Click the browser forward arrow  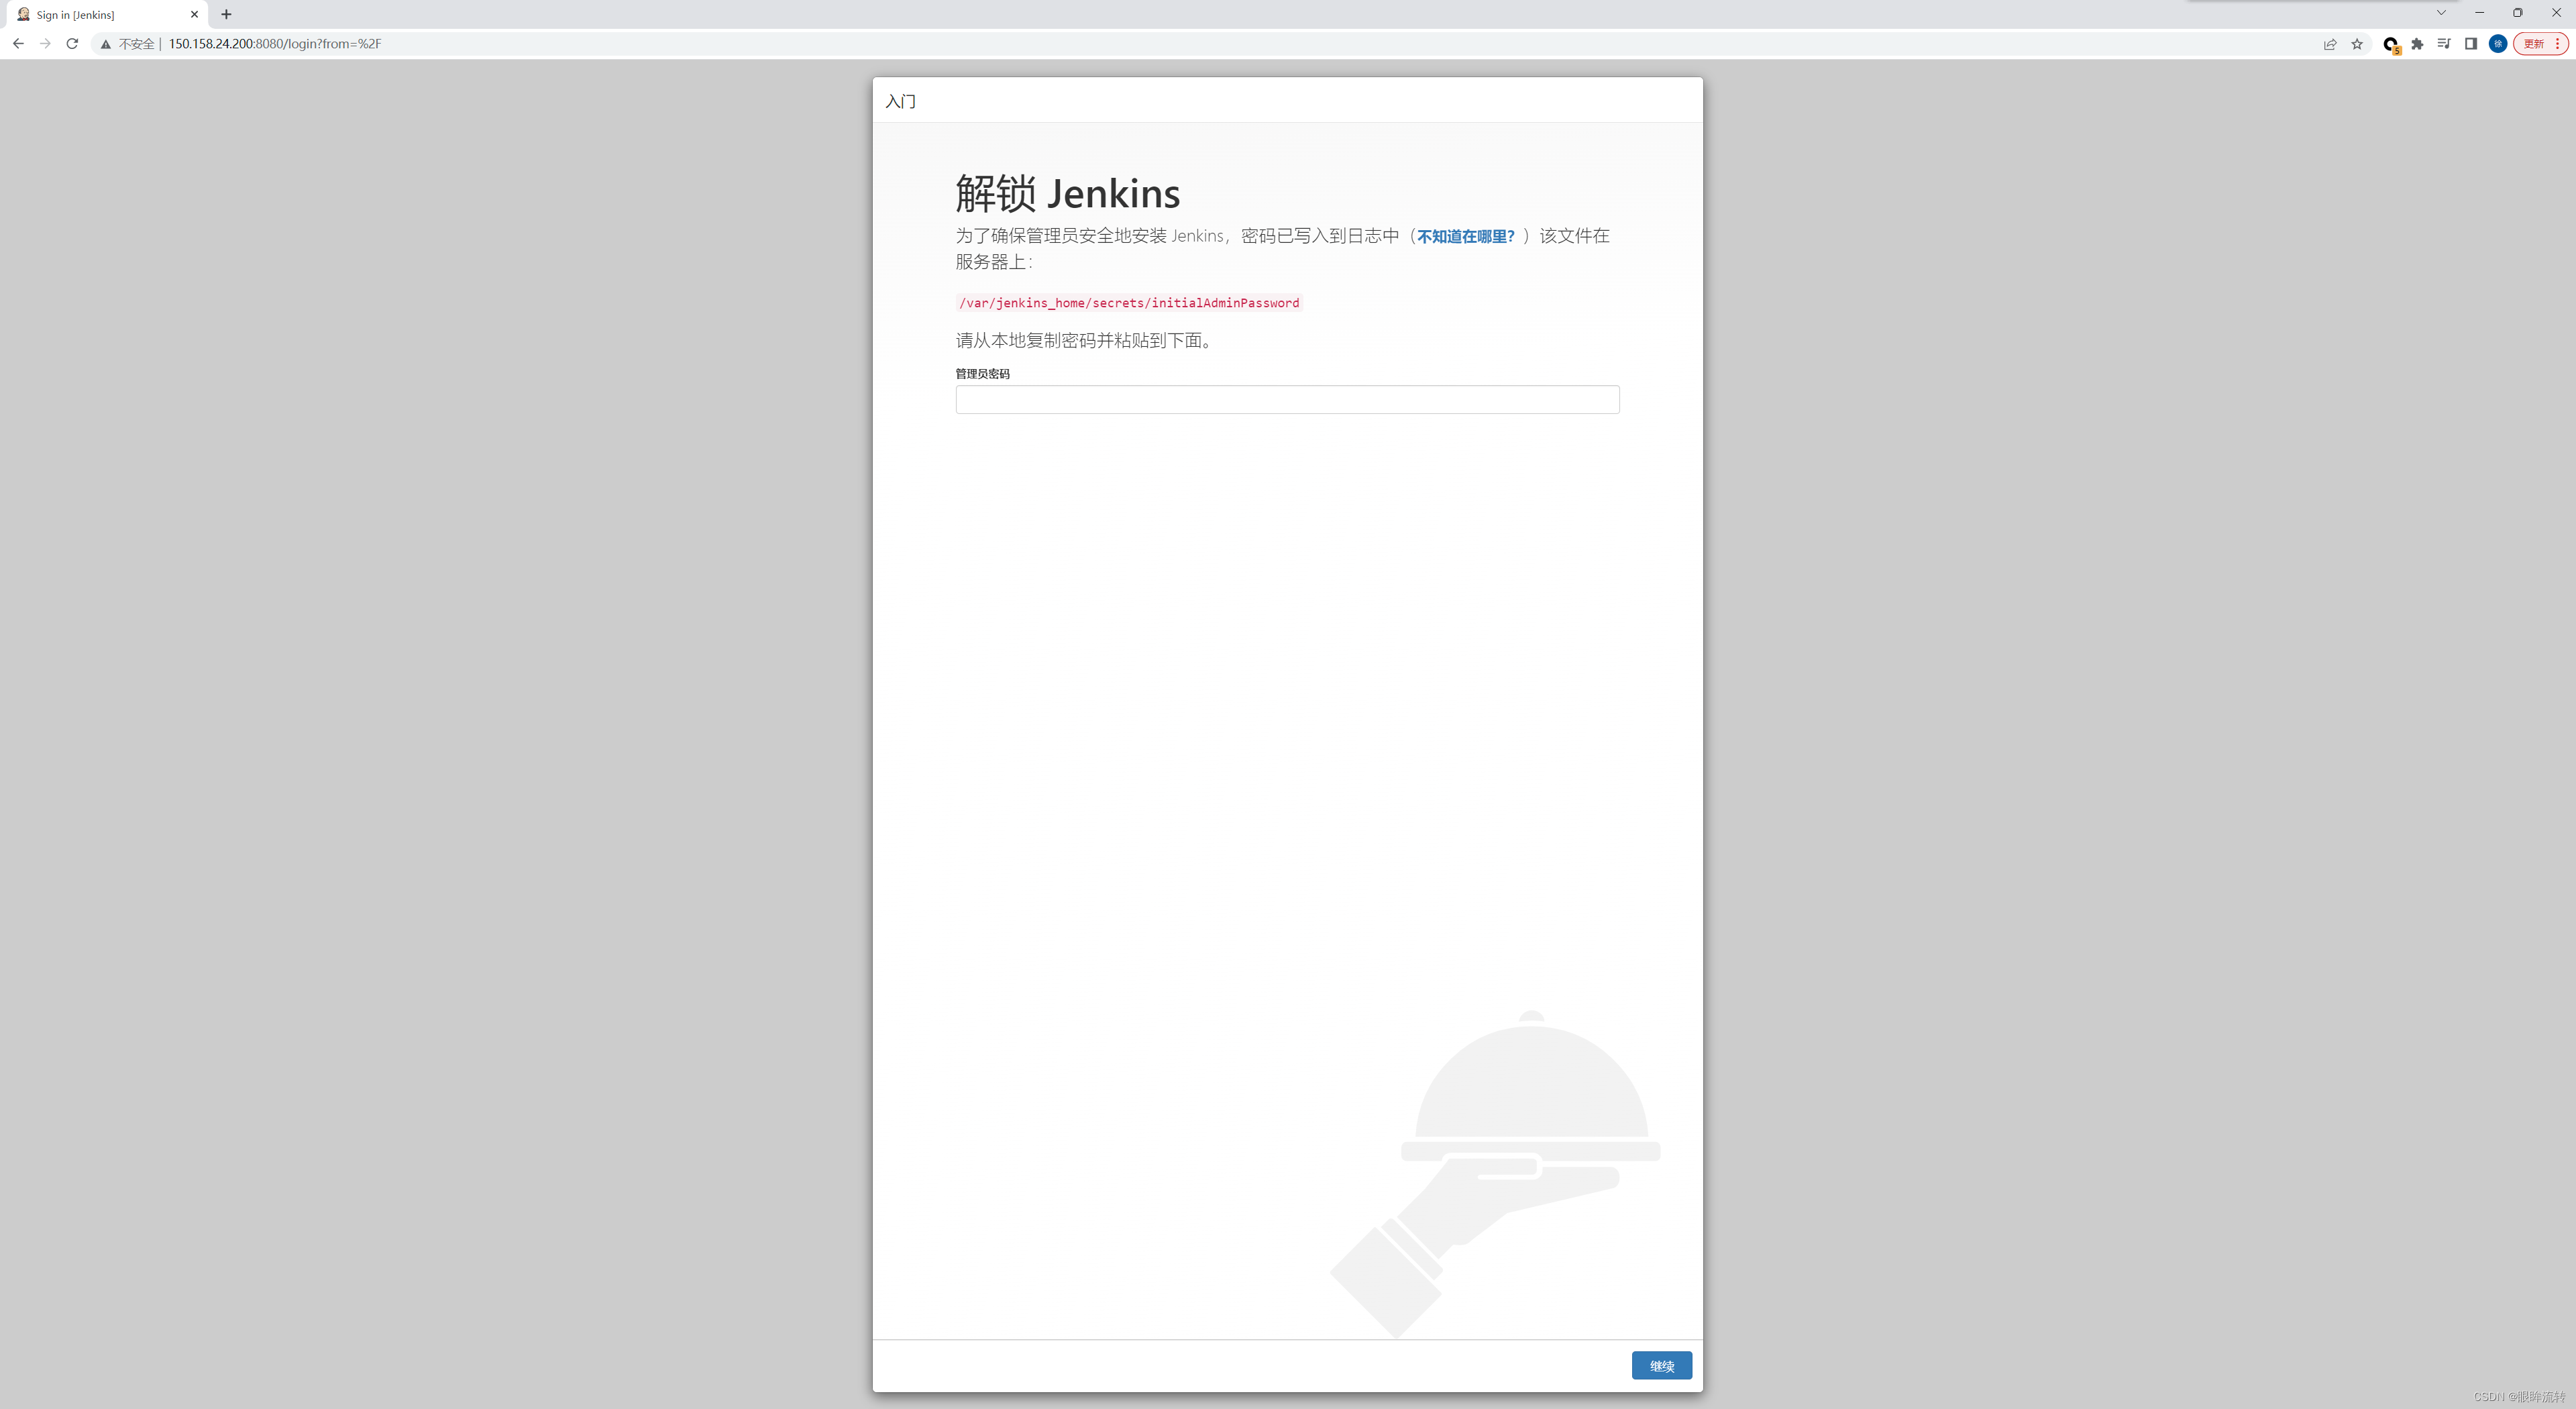(45, 44)
